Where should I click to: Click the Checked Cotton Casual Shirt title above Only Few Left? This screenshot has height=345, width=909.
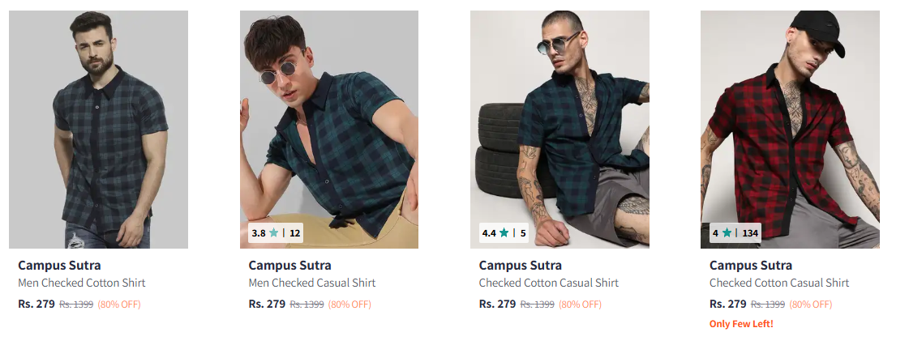(x=778, y=283)
